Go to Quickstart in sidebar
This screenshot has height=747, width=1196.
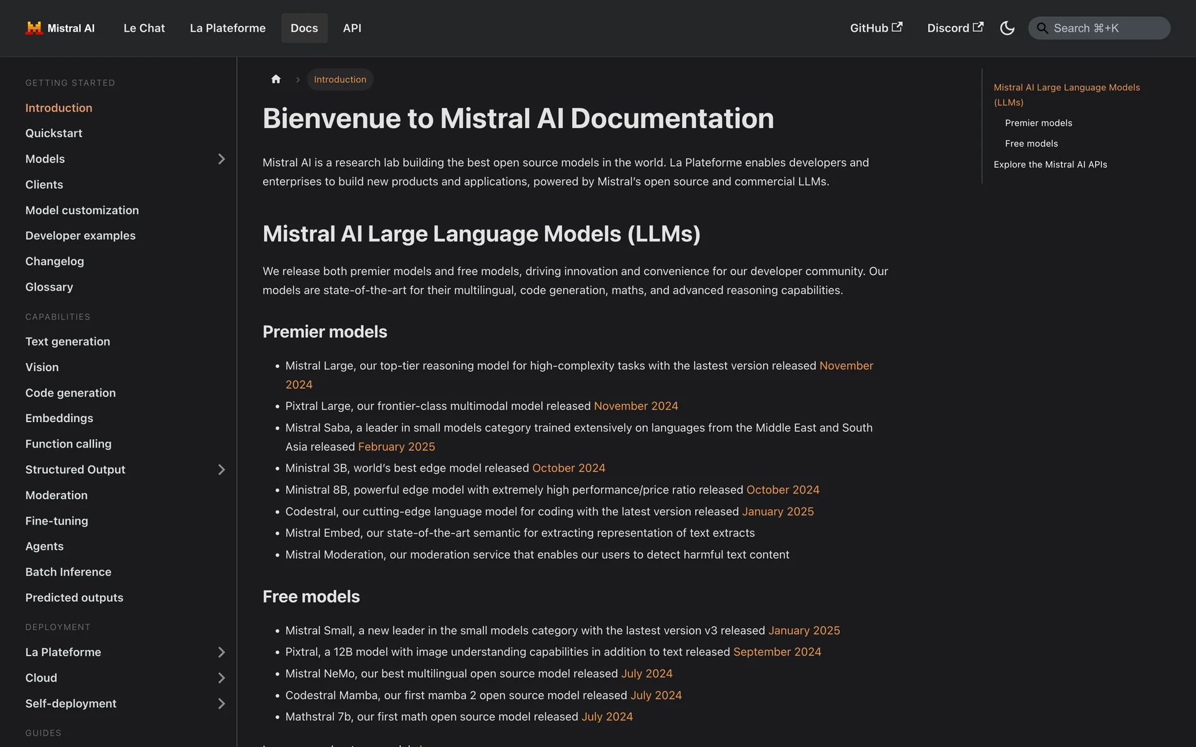coord(54,133)
